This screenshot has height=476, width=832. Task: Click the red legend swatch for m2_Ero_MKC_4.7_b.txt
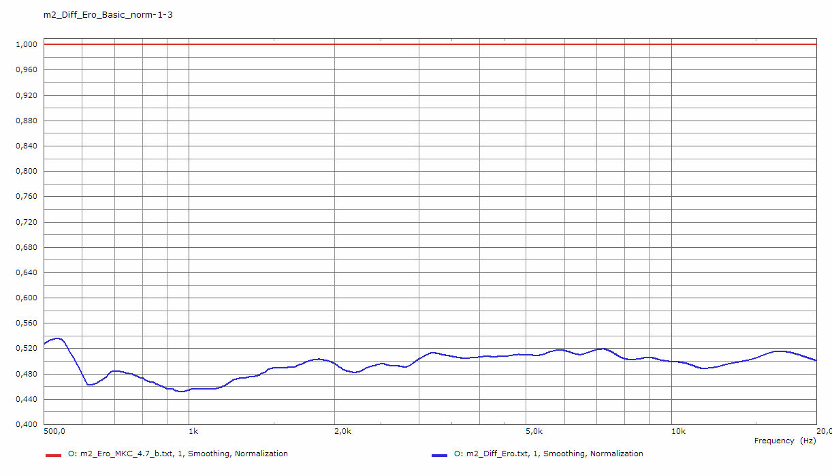(x=53, y=455)
